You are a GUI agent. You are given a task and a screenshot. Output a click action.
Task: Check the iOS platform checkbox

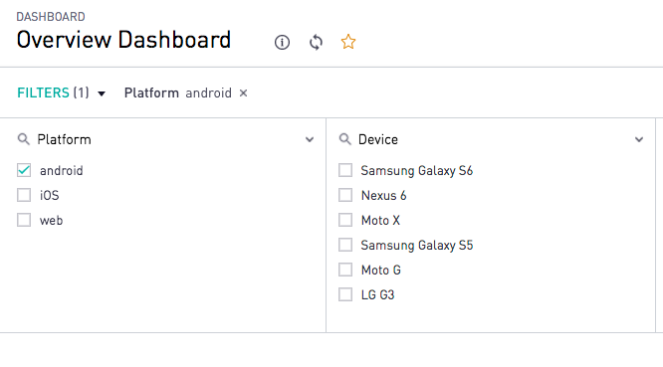[x=24, y=195]
